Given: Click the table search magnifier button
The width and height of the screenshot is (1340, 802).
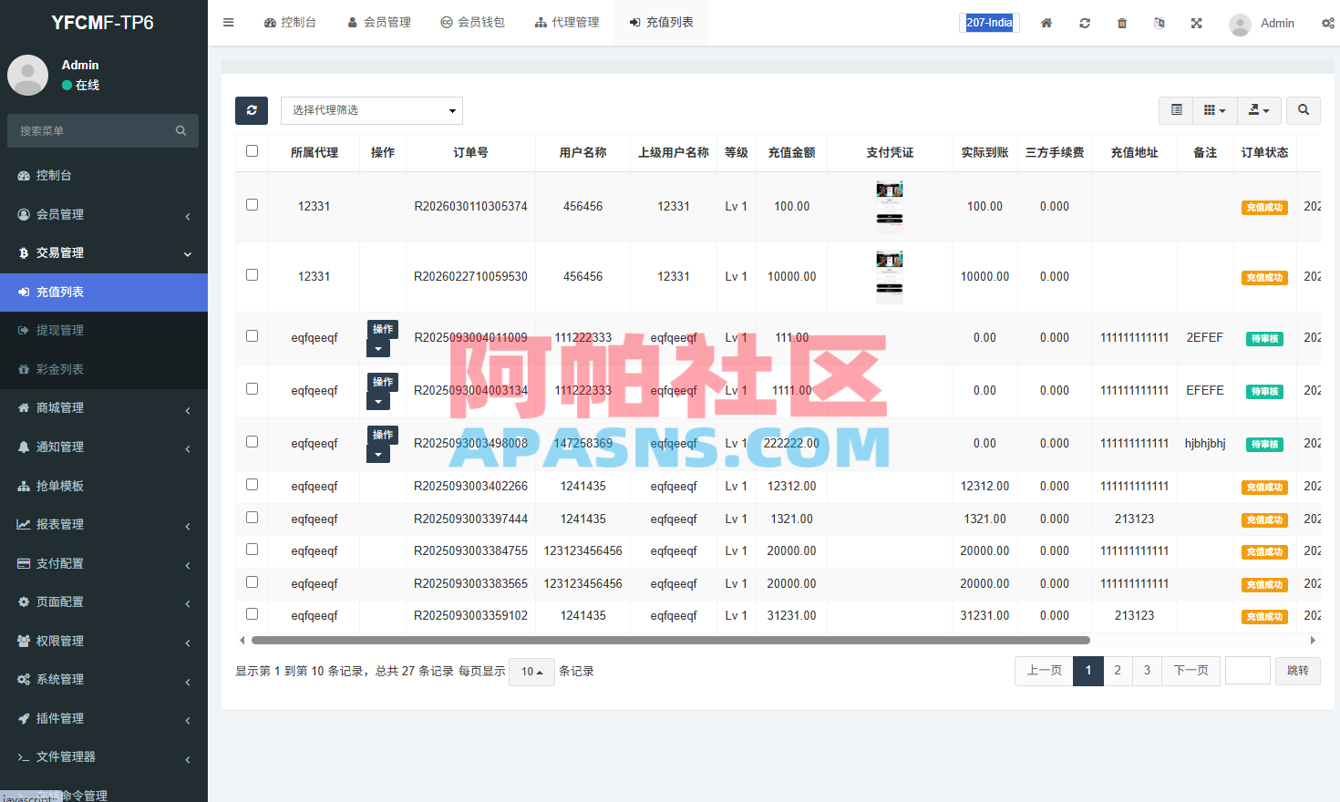Looking at the screenshot, I should (1304, 110).
